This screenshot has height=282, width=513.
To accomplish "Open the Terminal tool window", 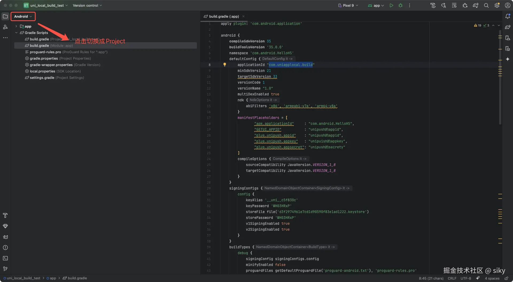I will pos(5,258).
